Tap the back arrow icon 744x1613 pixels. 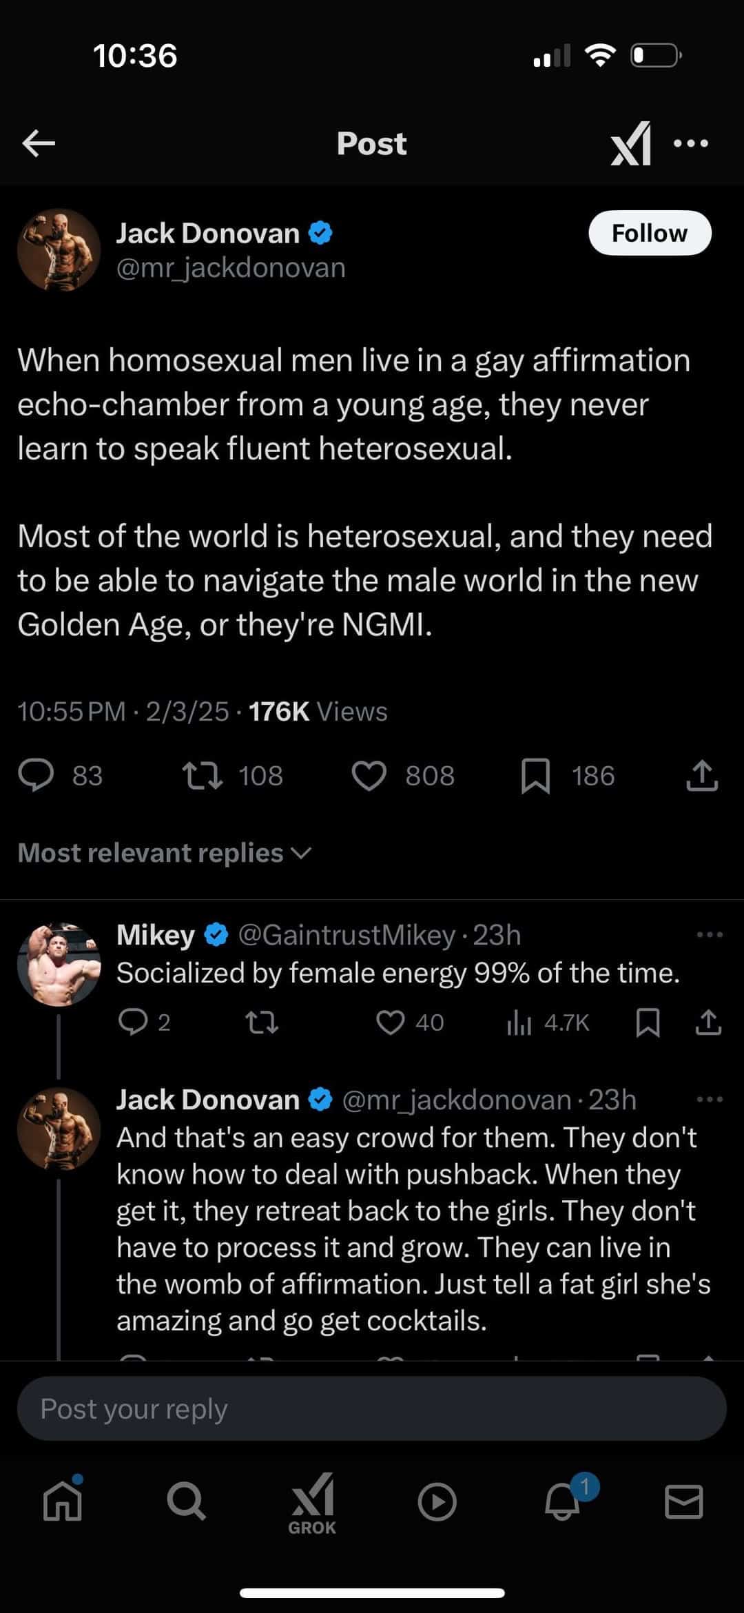[39, 143]
